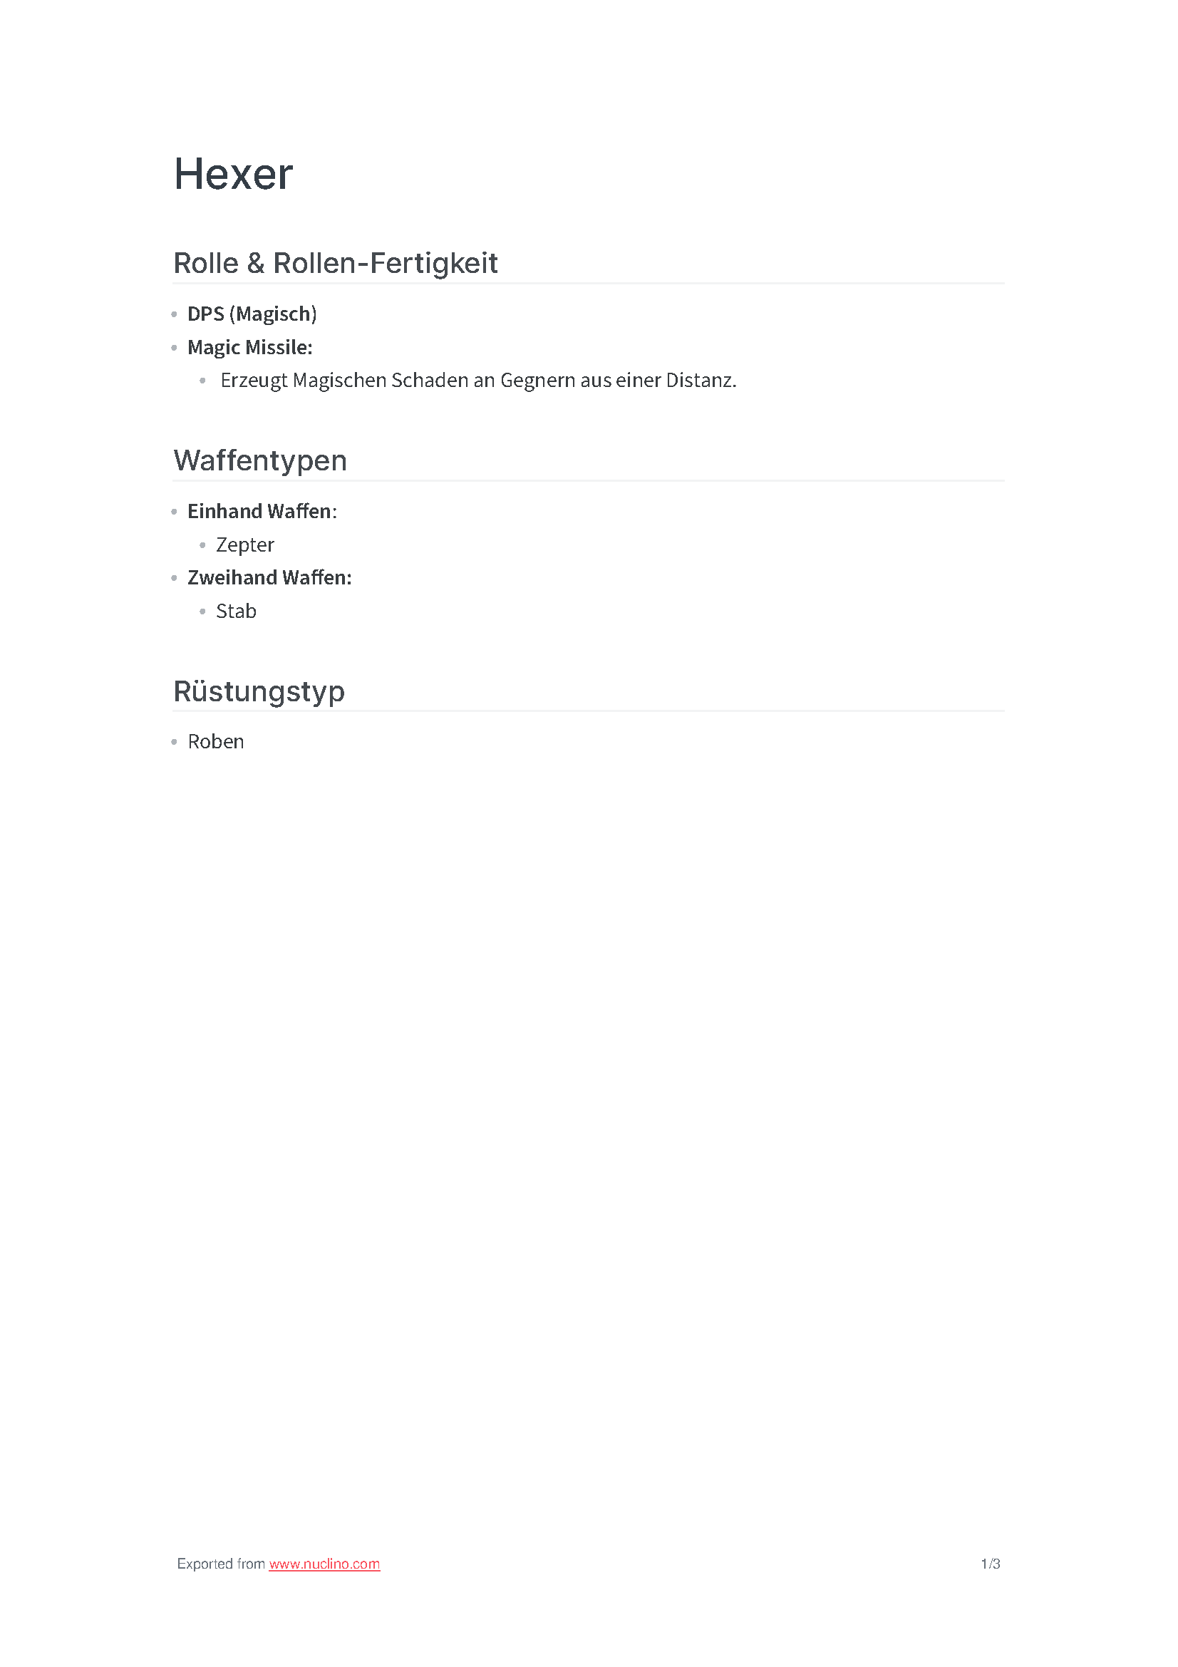Click the Hexer page title
This screenshot has height=1667, width=1178.
click(233, 174)
